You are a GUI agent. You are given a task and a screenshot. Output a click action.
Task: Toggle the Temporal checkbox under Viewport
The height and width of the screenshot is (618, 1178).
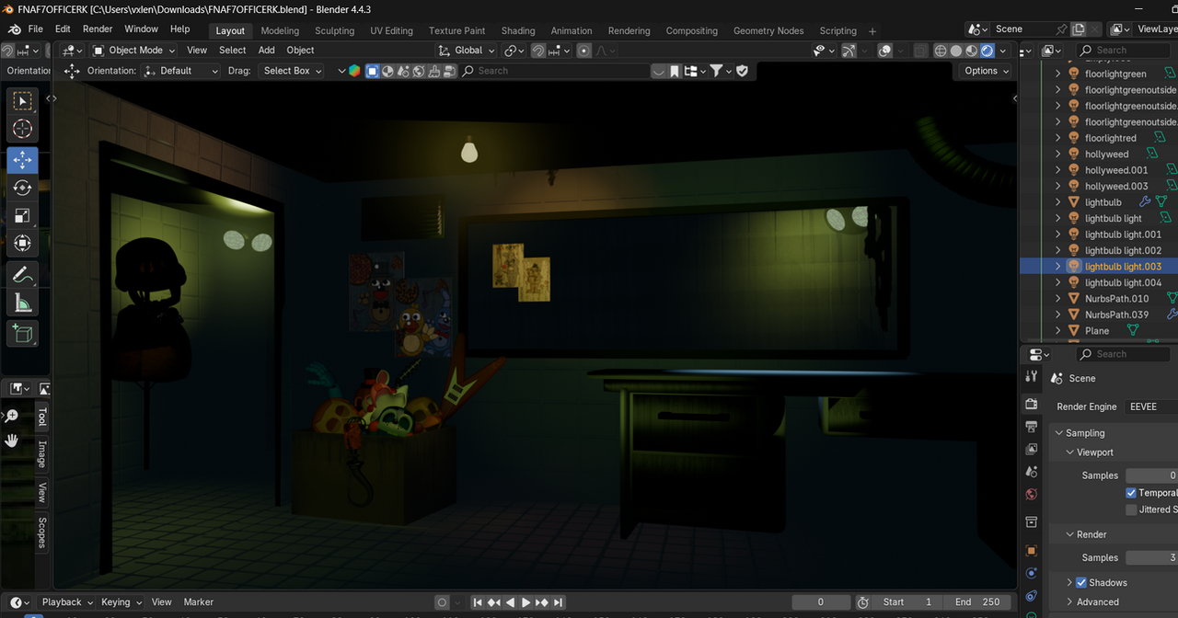tap(1131, 493)
